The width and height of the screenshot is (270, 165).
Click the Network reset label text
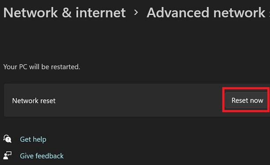(x=34, y=101)
